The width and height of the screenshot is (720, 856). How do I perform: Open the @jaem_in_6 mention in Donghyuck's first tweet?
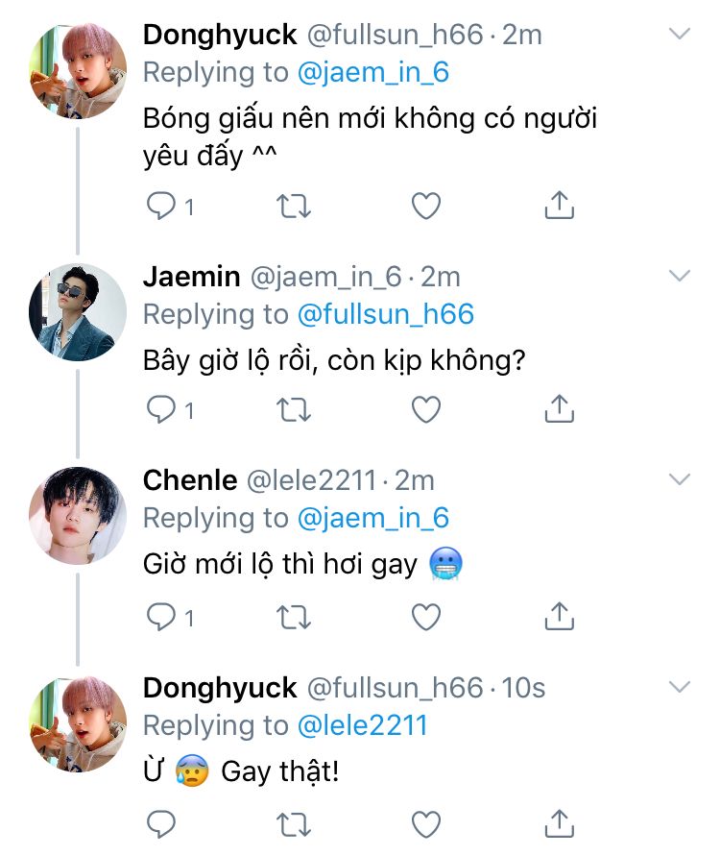click(x=372, y=73)
